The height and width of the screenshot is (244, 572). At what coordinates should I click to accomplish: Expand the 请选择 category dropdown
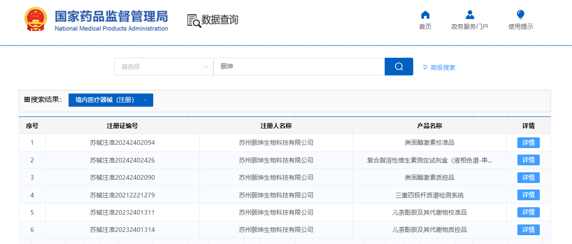[159, 67]
